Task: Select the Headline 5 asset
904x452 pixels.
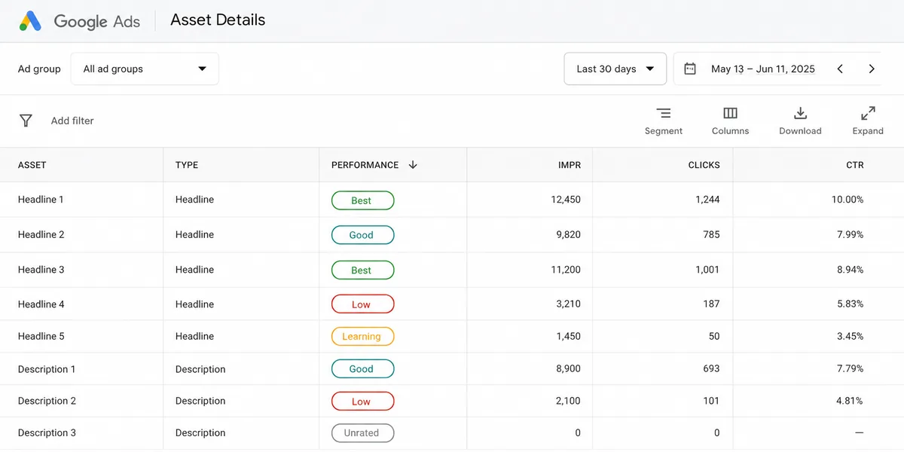Action: coord(41,336)
